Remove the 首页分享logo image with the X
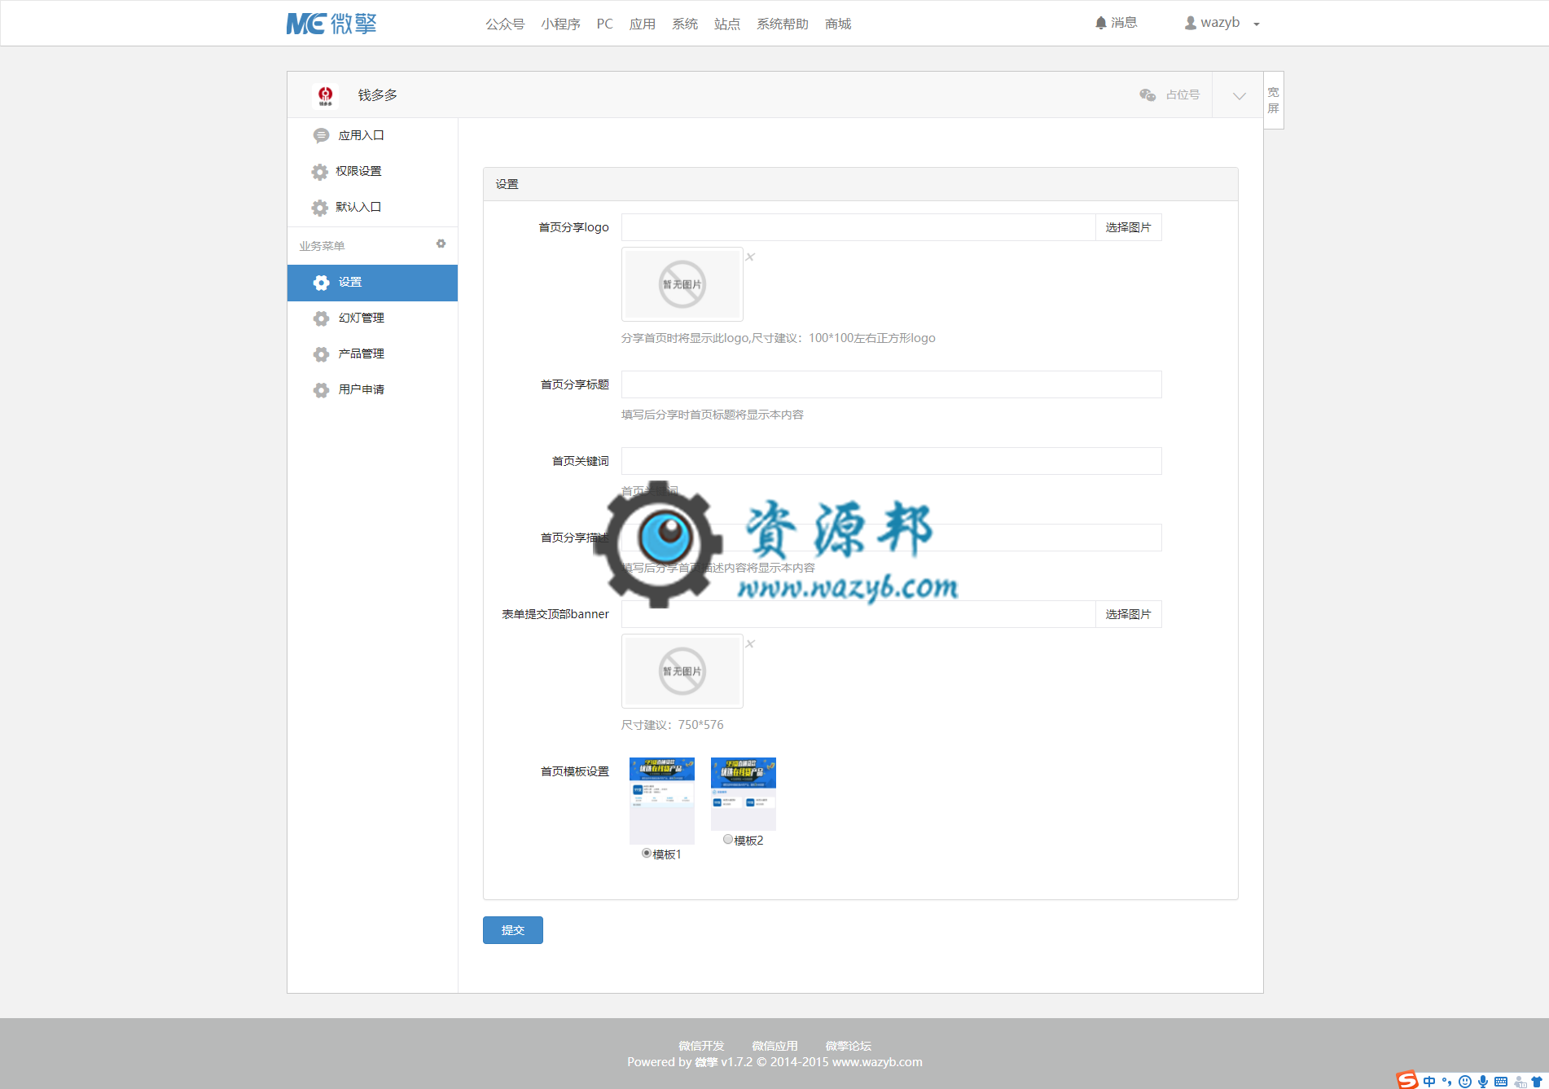 point(750,257)
